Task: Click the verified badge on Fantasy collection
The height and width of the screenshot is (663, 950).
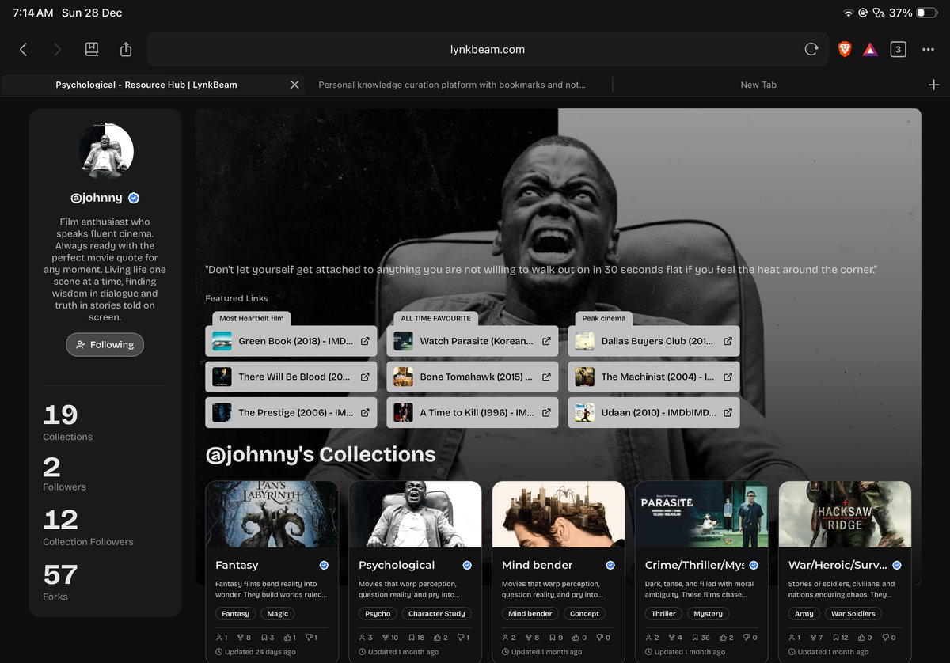Action: point(324,566)
